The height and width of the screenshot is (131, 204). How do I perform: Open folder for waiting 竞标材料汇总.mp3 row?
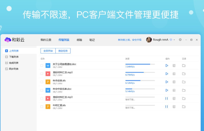183,99
